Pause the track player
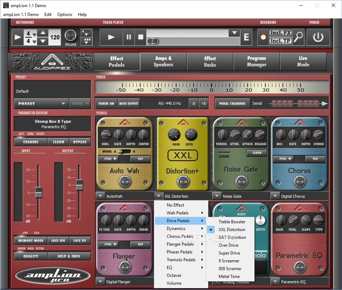This screenshot has height=290, width=342. pos(129,37)
